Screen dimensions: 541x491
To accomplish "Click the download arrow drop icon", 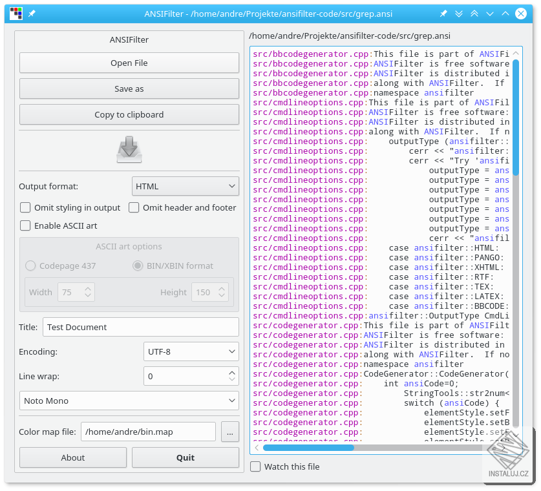I will point(129,149).
